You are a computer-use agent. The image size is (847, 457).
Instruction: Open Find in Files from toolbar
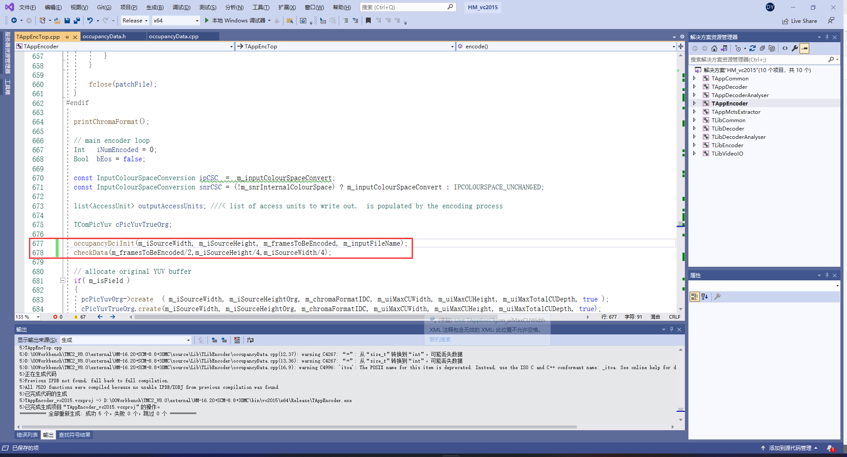[290, 20]
